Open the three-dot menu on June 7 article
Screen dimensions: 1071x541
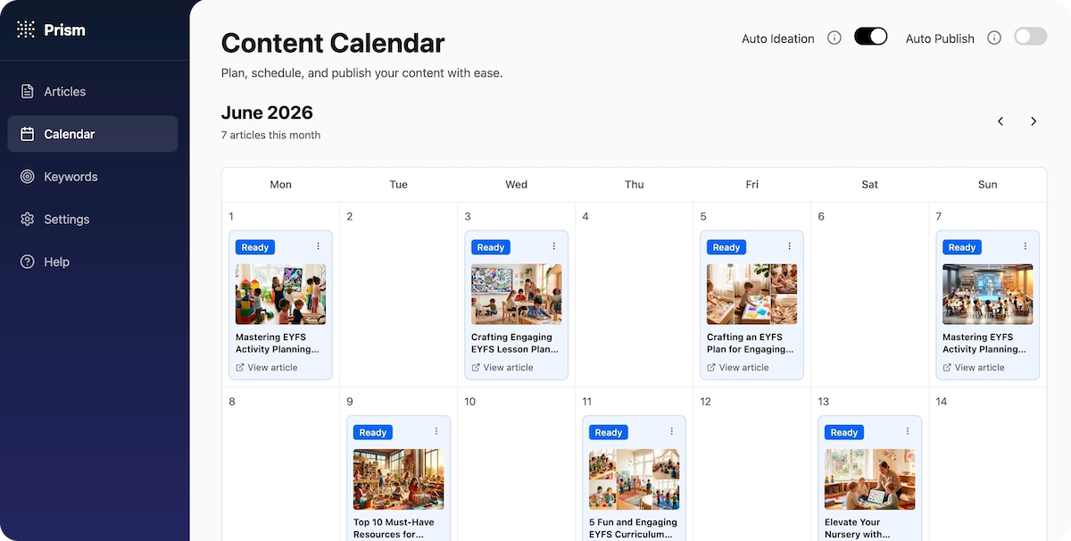[1025, 246]
